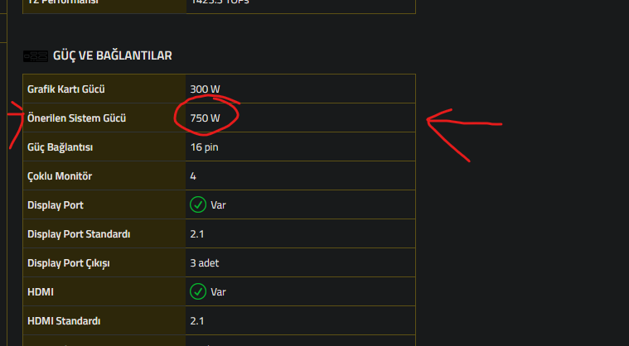The height and width of the screenshot is (346, 629).
Task: Select the Display Port Standardı 2.1 value
Action: point(197,234)
